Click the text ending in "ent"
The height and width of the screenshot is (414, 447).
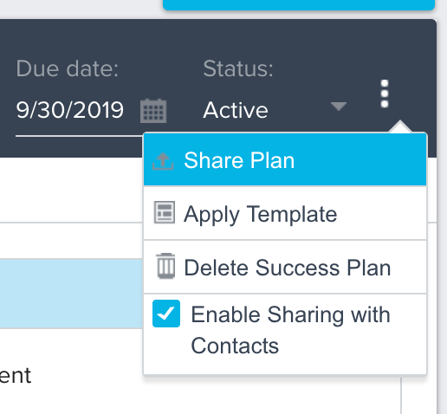click(x=16, y=375)
